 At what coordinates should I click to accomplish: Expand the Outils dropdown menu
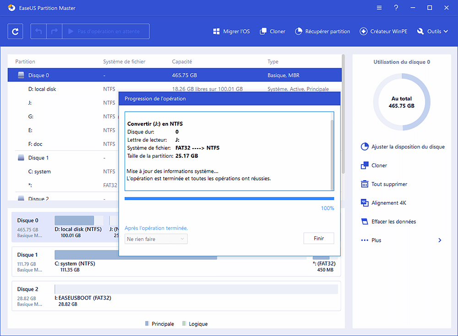(432, 32)
